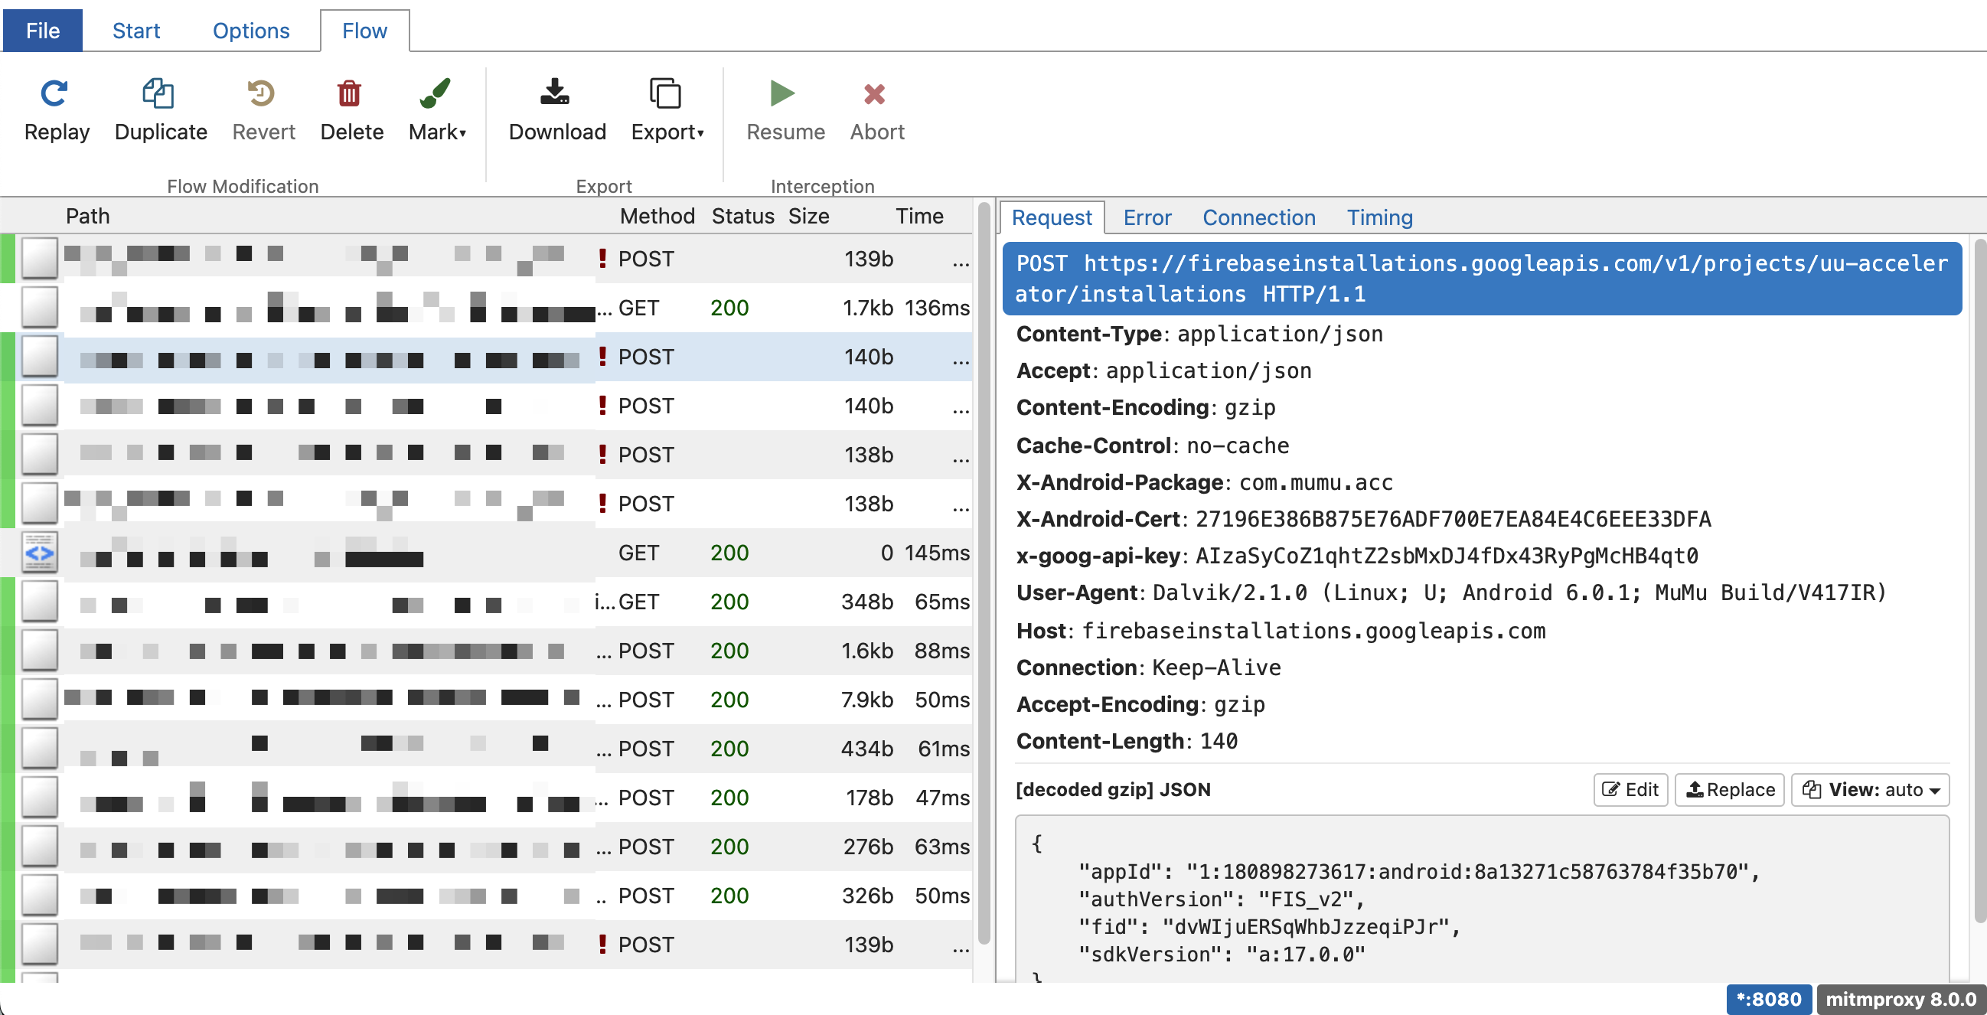The image size is (1987, 1015).
Task: Click the mitmproxy 8.0.0 version badge
Action: pyautogui.click(x=1900, y=999)
